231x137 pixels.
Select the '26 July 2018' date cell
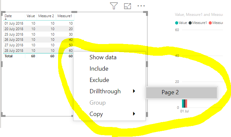[x=14, y=40]
